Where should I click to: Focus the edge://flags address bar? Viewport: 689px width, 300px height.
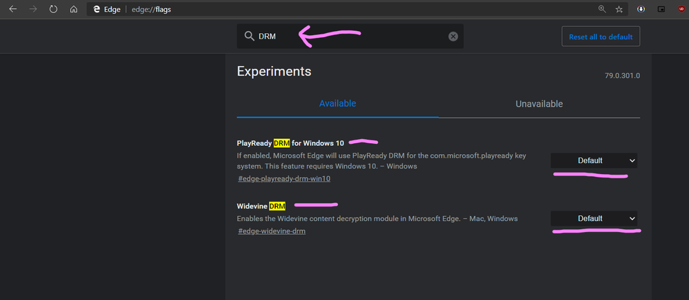(x=357, y=9)
